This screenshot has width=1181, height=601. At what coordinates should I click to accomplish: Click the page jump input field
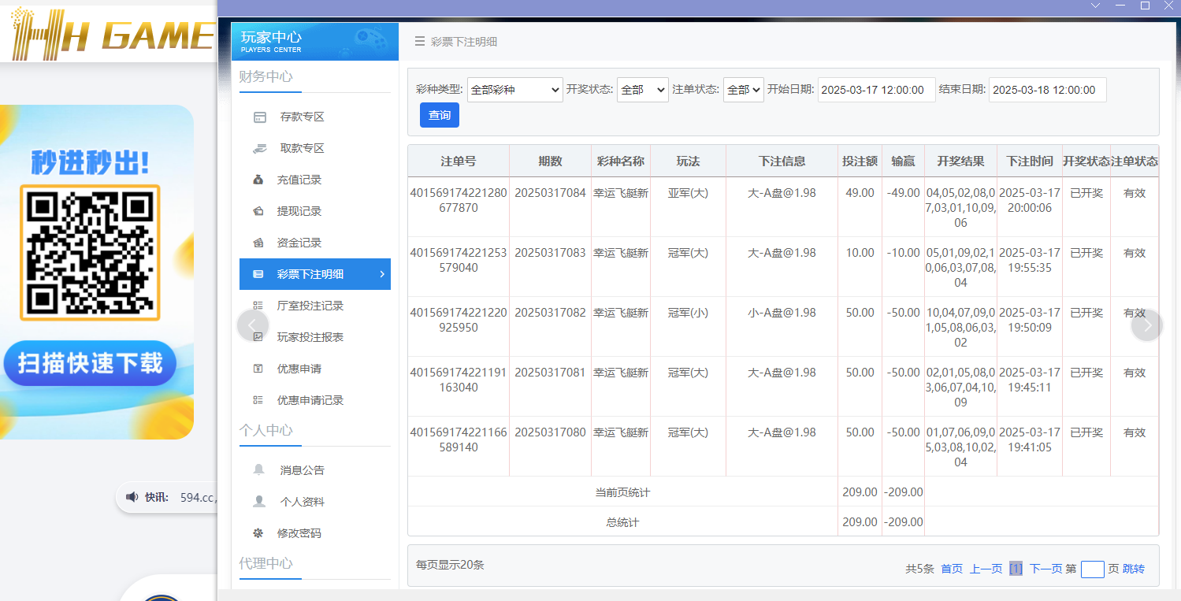pos(1092,568)
